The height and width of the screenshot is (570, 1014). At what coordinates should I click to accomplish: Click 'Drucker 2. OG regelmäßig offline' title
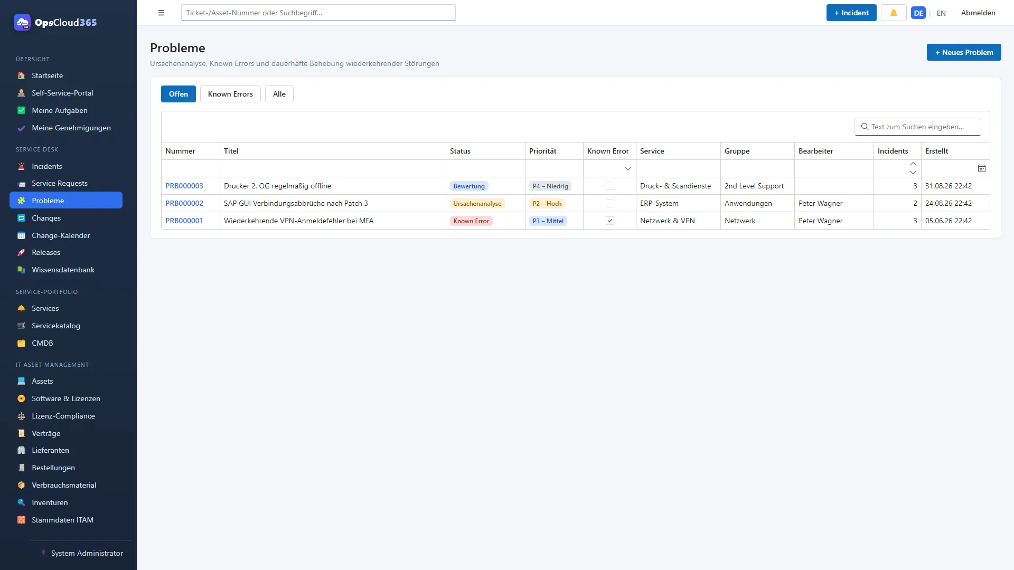277,186
